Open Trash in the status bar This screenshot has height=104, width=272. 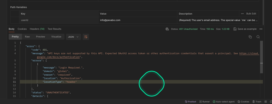pyautogui.click(x=257, y=102)
